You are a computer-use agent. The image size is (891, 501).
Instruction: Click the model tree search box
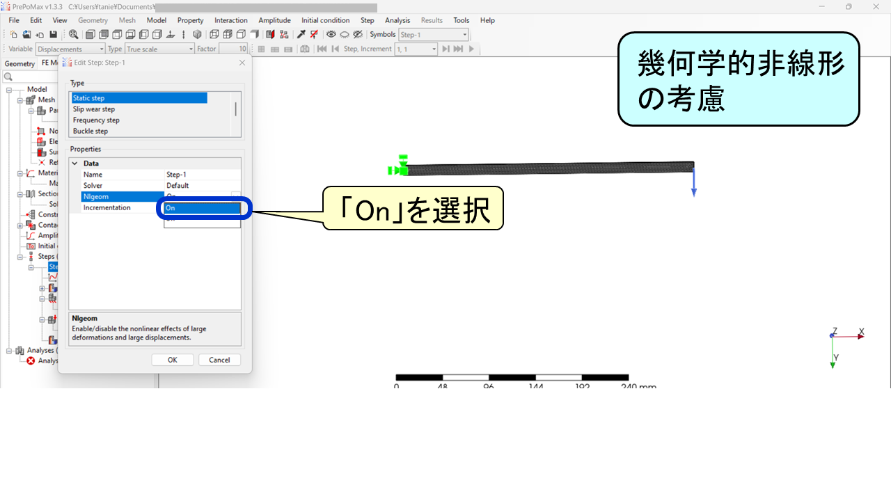tap(31, 77)
